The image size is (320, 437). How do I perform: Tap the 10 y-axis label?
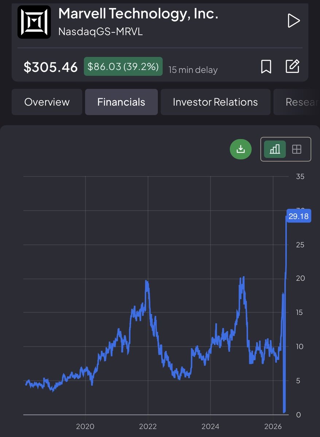coord(300,347)
